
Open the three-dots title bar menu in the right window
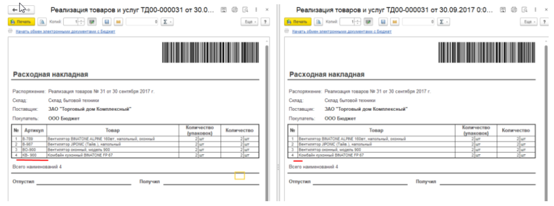click(536, 10)
